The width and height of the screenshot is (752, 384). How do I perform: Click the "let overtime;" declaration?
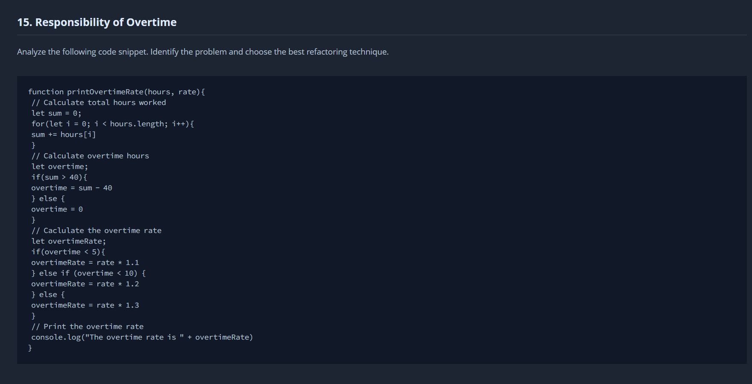[x=59, y=166]
